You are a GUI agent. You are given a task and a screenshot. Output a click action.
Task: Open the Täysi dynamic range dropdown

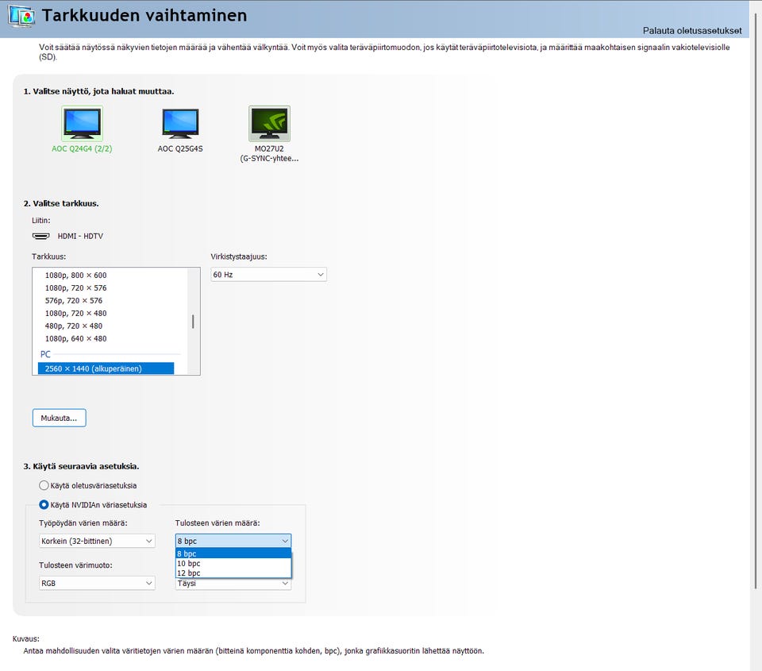[233, 584]
